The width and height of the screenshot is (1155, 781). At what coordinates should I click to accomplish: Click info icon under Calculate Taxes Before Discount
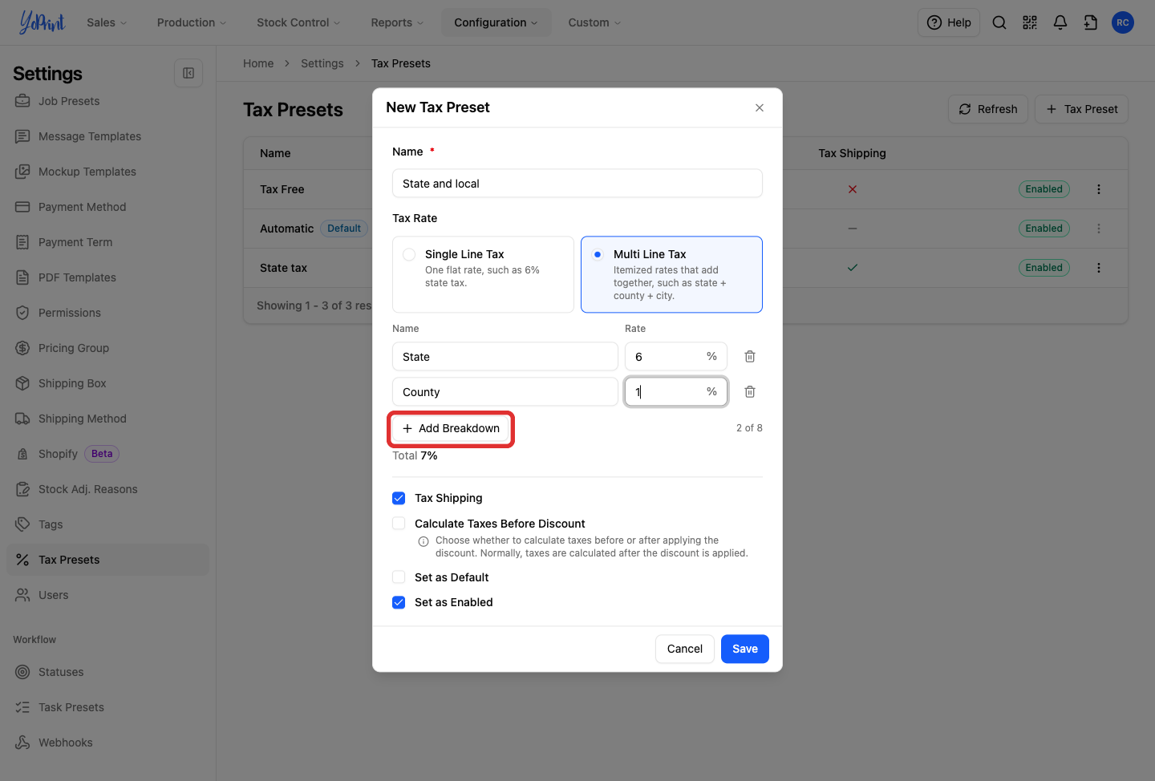[x=423, y=541]
